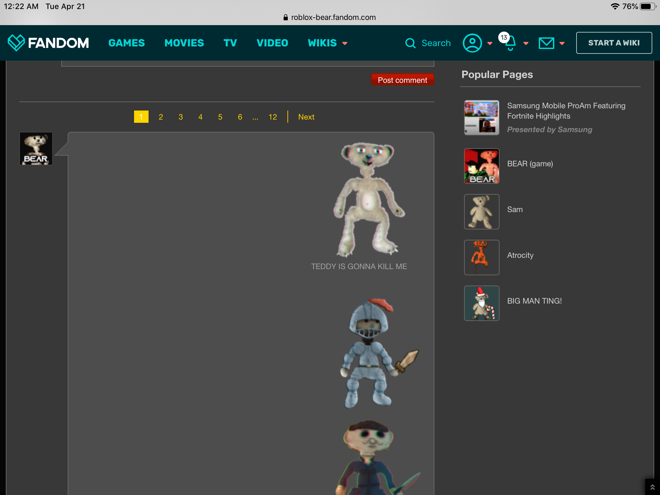Click the START A WIKI button

(x=614, y=43)
